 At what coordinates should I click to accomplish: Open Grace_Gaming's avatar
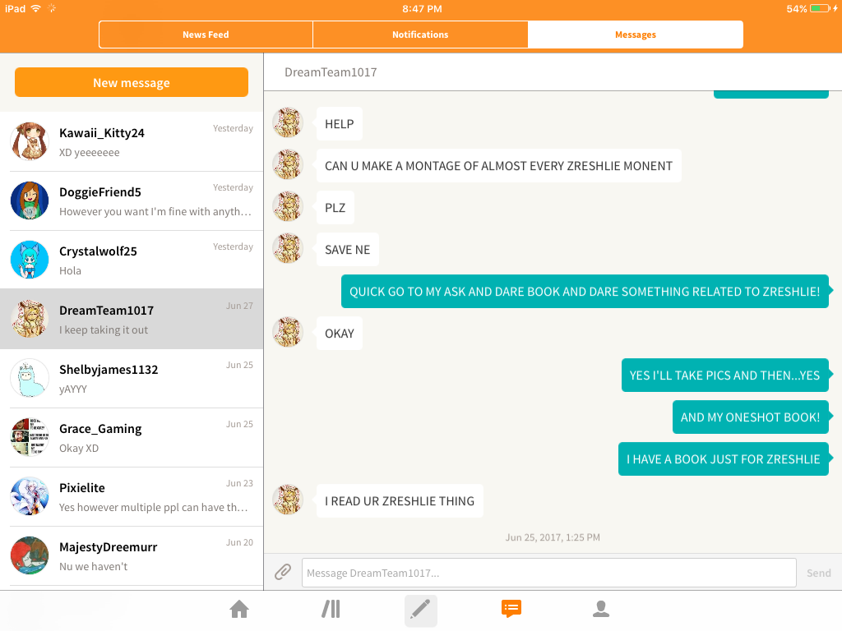tap(30, 437)
